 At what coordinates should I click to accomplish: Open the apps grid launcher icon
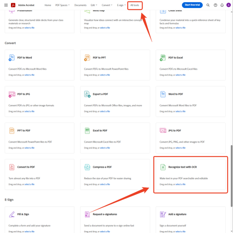pyautogui.click(x=6, y=5)
